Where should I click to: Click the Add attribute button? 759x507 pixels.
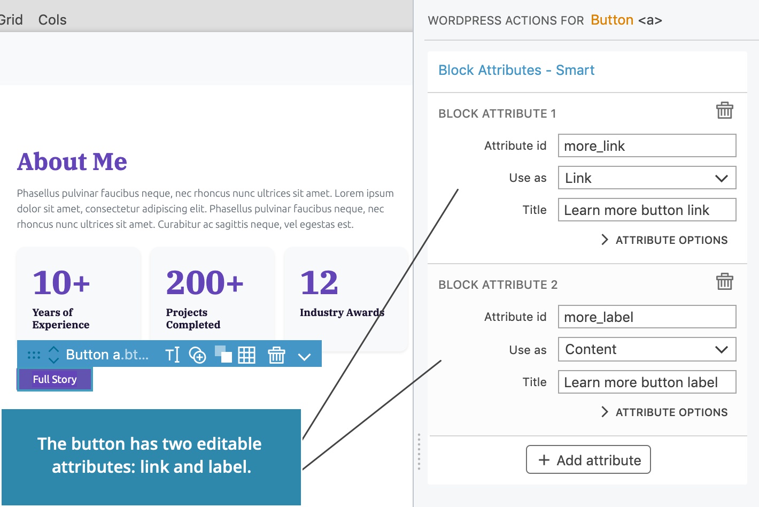pyautogui.click(x=588, y=459)
